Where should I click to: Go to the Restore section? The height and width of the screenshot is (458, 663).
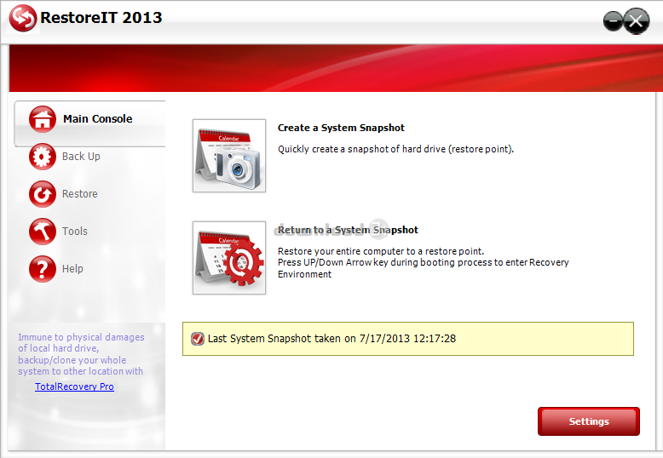[x=79, y=194]
